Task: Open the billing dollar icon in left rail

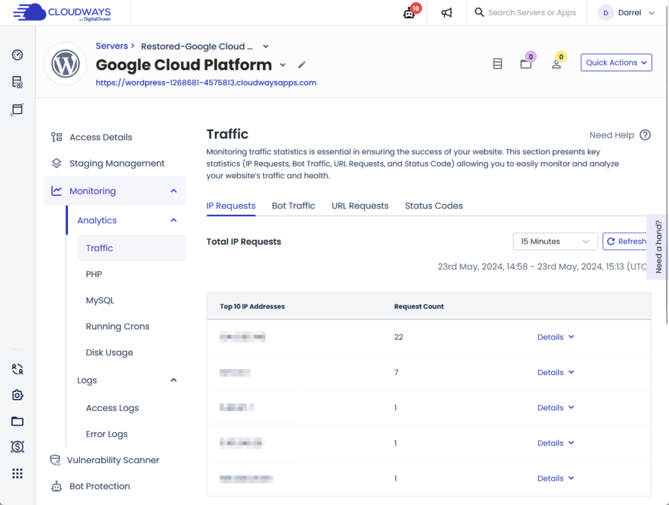Action: (18, 447)
